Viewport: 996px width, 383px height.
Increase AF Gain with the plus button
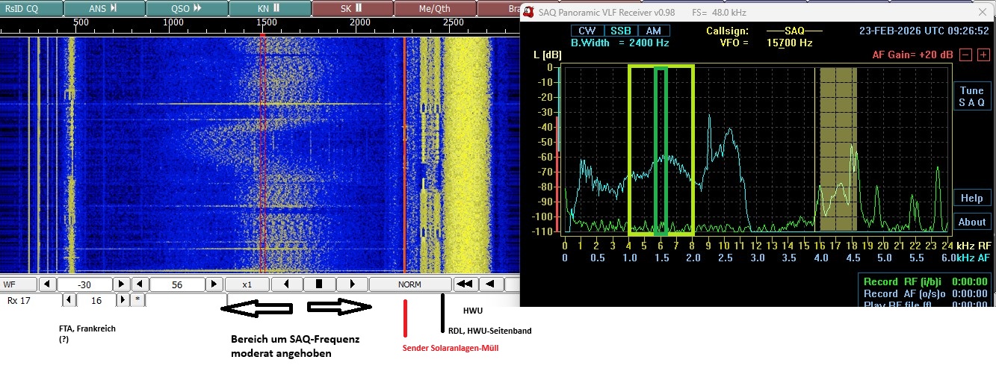click(983, 55)
